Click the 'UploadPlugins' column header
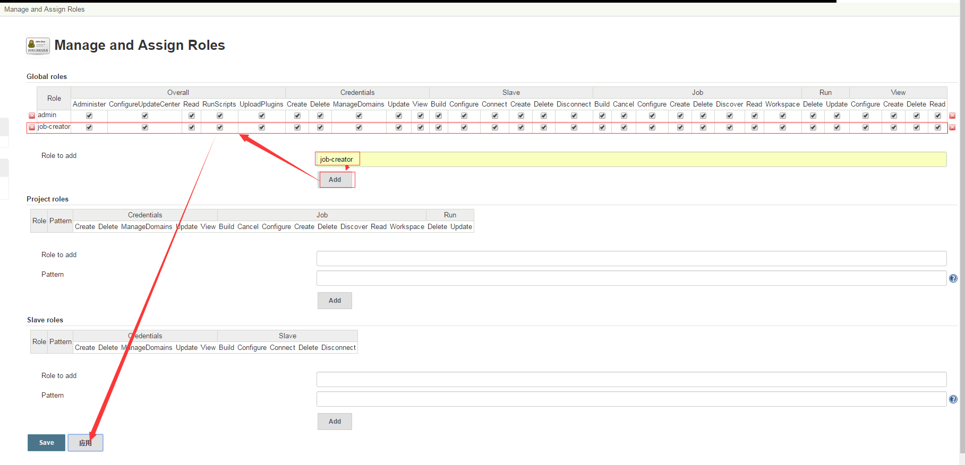This screenshot has height=465, width=965. point(261,104)
